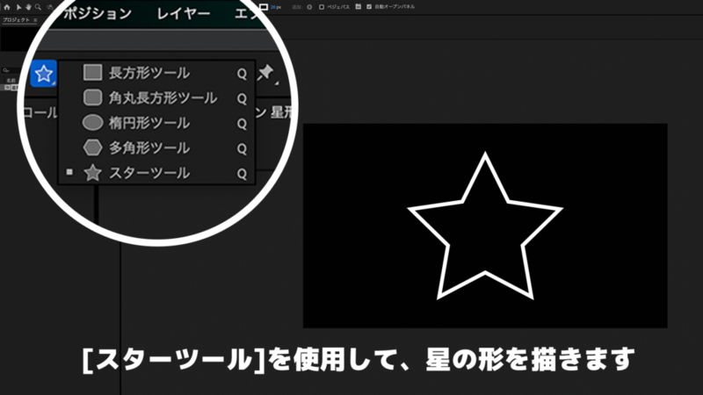
Task: Click the Home icon in the toolbar
Action: click(7, 7)
